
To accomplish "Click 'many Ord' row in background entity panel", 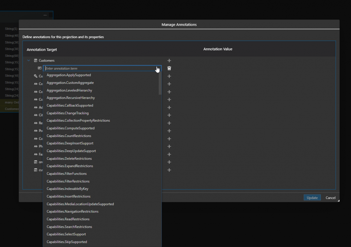I will (12, 102).
